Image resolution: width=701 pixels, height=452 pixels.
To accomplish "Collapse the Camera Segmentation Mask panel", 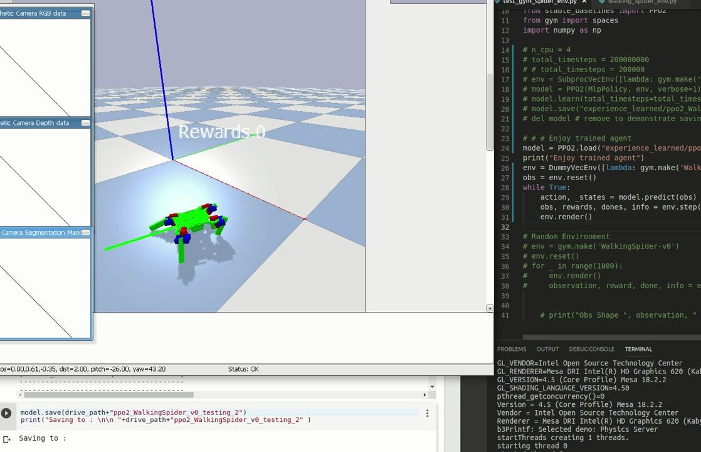I will tap(85, 233).
